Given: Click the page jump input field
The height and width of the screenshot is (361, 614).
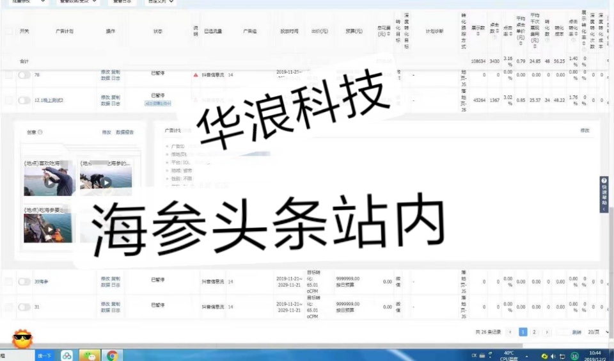Looking at the screenshot, I should tap(563, 332).
